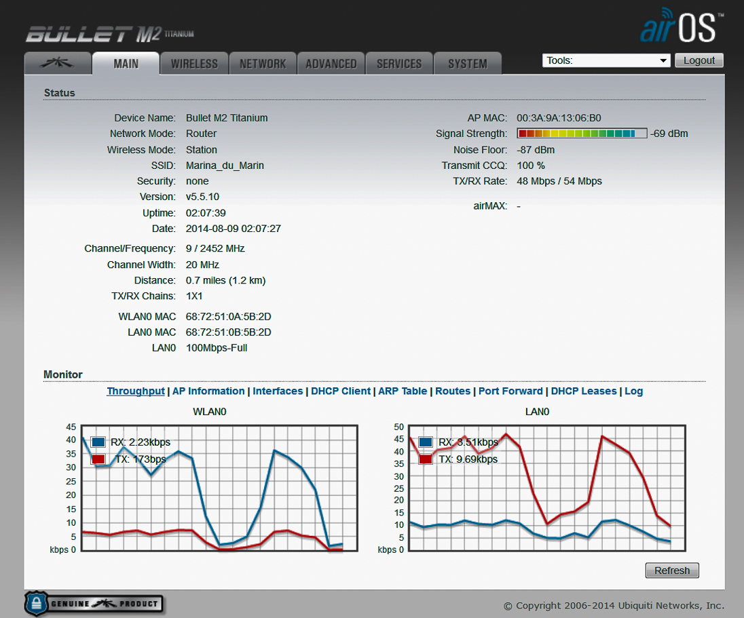Open the Tools dropdown menu
This screenshot has height=618, width=744.
(x=606, y=60)
